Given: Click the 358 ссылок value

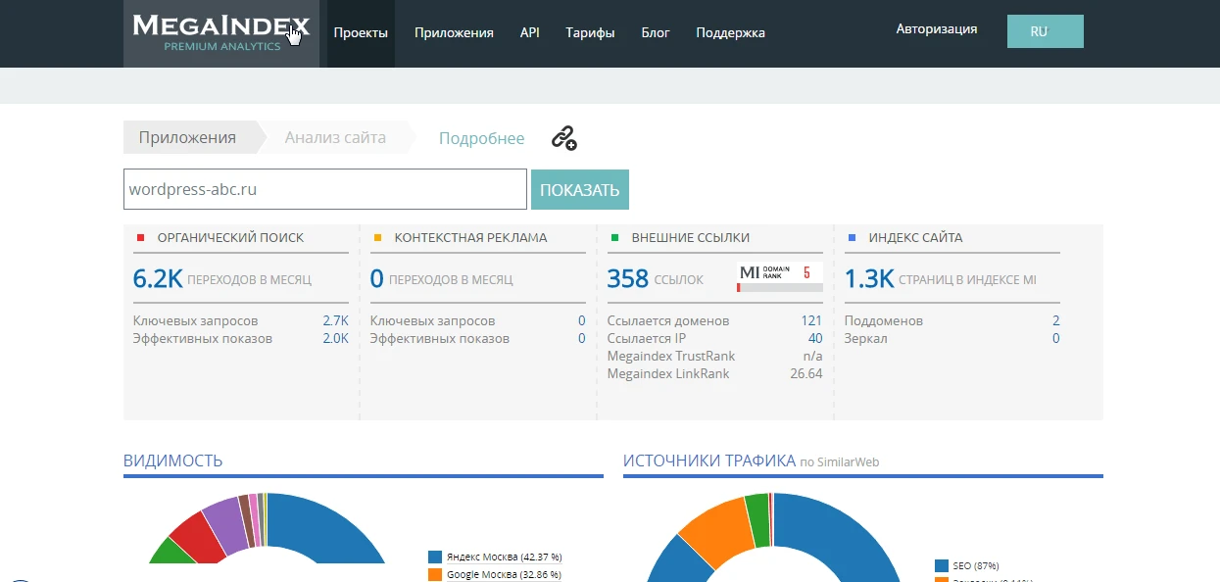Looking at the screenshot, I should click(x=627, y=279).
